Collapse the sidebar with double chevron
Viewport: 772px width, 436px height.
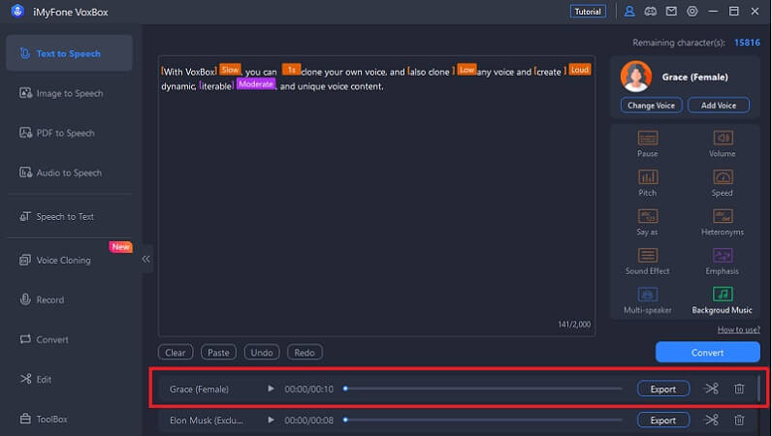click(145, 259)
